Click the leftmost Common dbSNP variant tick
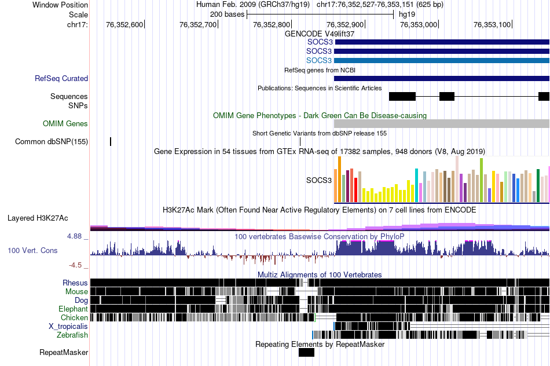 [x=111, y=142]
